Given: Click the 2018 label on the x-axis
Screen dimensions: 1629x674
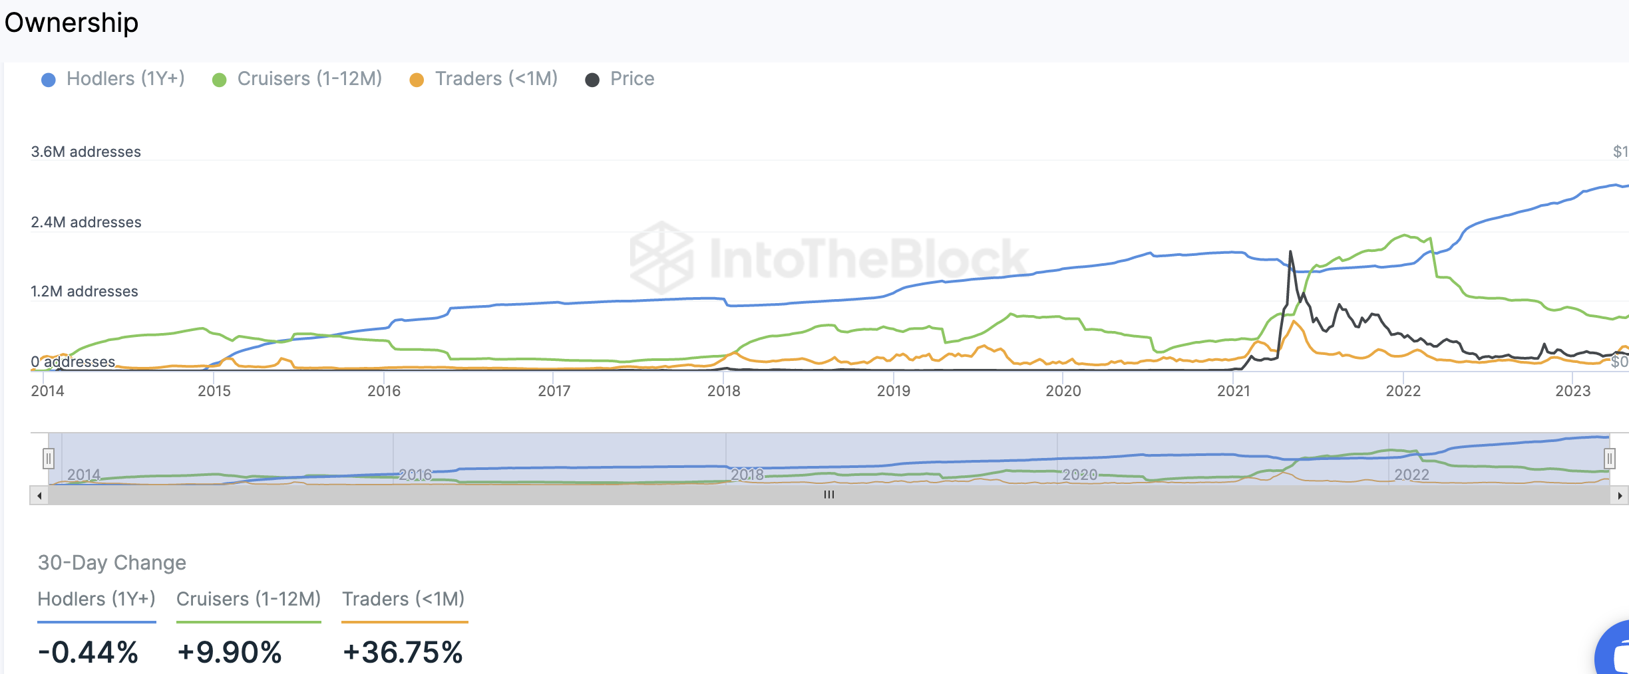Looking at the screenshot, I should tap(723, 391).
